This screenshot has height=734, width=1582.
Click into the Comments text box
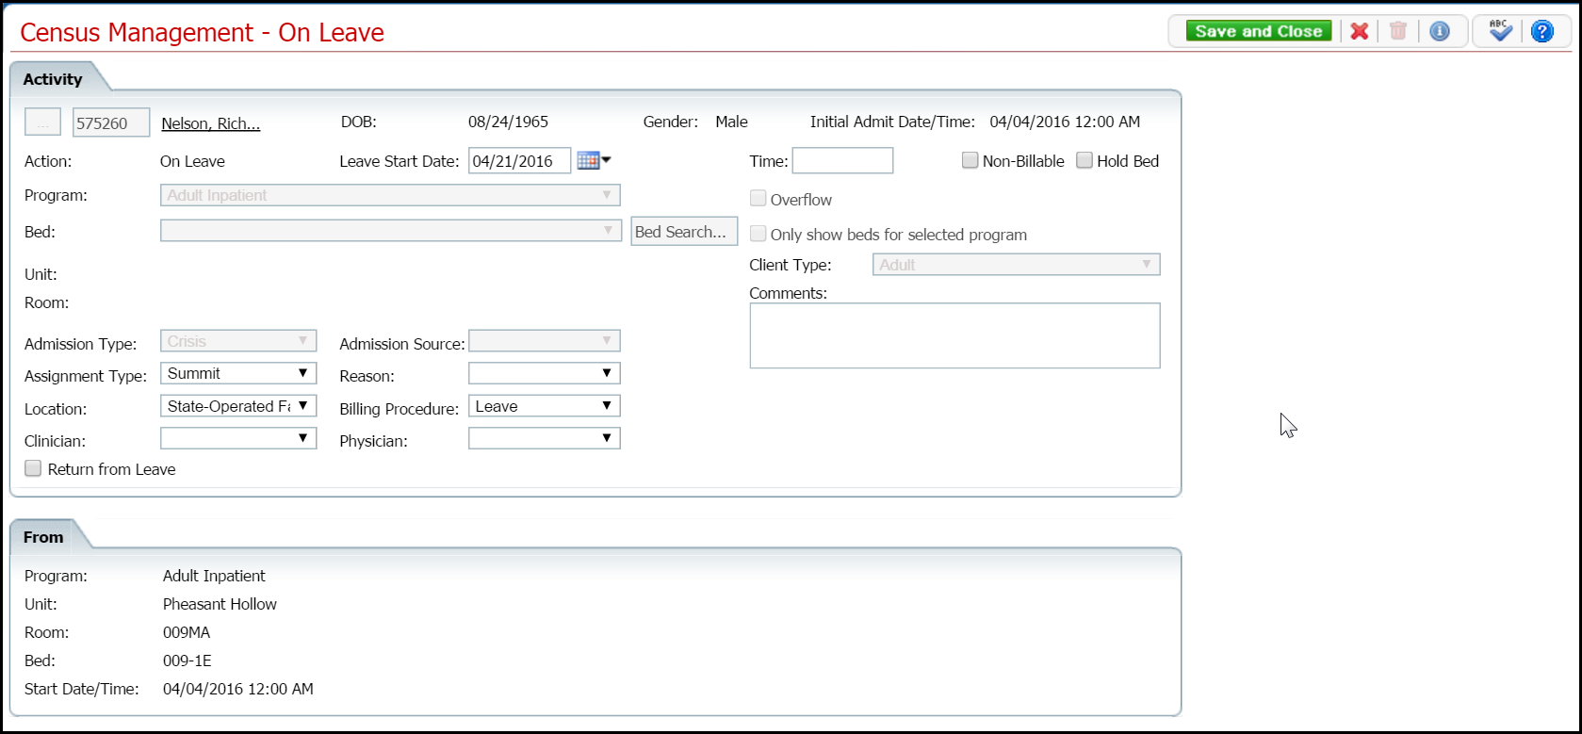point(954,335)
